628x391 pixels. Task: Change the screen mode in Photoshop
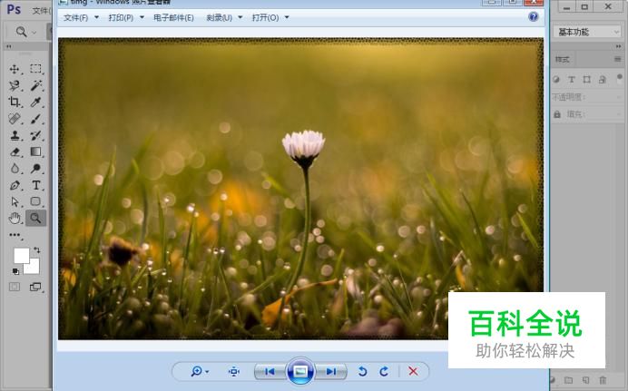tap(35, 287)
